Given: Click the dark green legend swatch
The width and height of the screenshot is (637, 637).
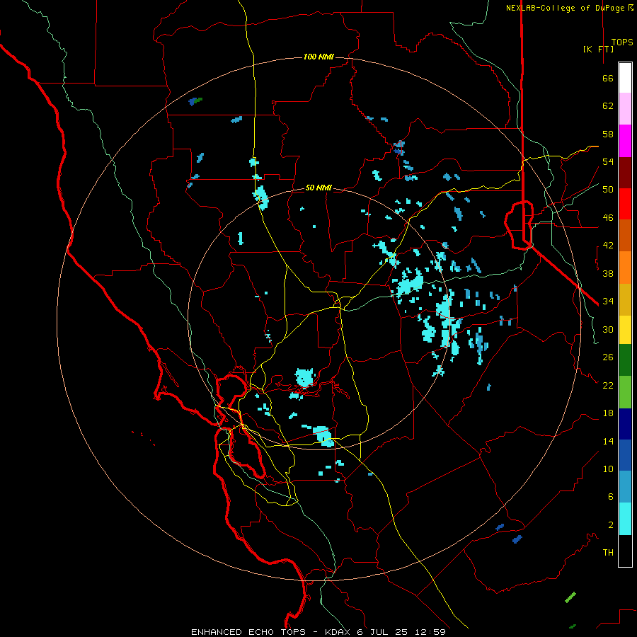Looking at the screenshot, I should pyautogui.click(x=625, y=360).
